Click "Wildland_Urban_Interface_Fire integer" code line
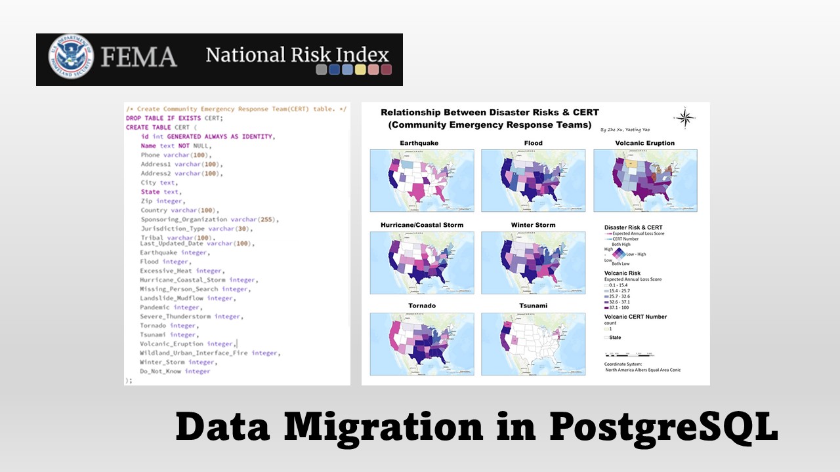This screenshot has height=472, width=840. click(x=210, y=353)
